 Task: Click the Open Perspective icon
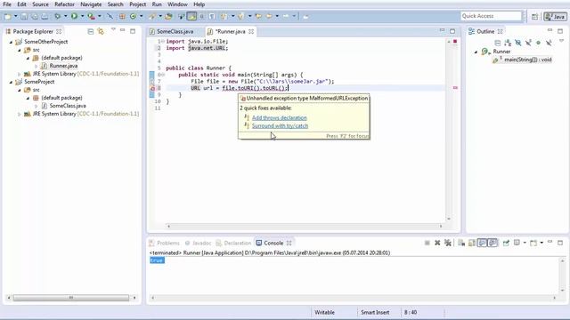pyautogui.click(x=534, y=16)
